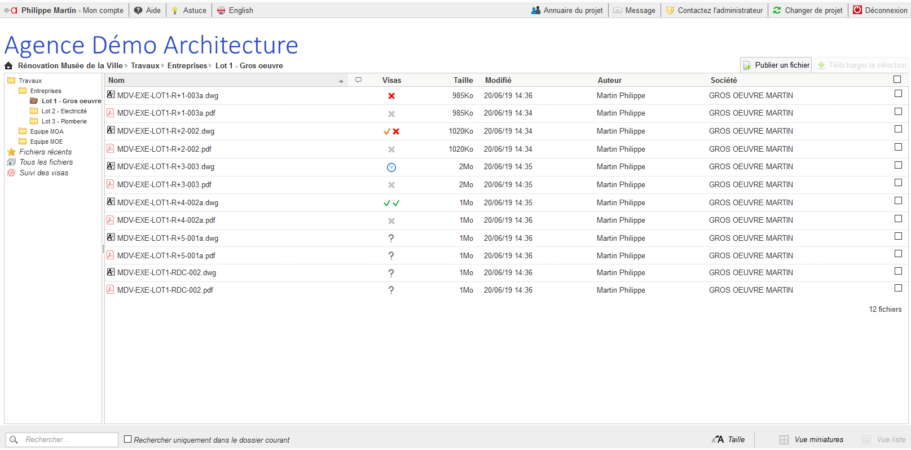
Task: Toggle the select-all files checkbox in header
Action: [897, 80]
